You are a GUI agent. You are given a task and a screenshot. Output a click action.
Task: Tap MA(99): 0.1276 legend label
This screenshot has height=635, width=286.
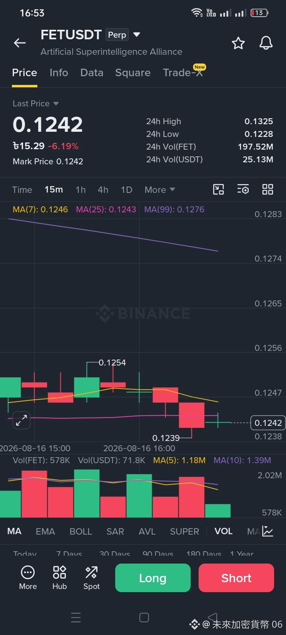point(174,210)
